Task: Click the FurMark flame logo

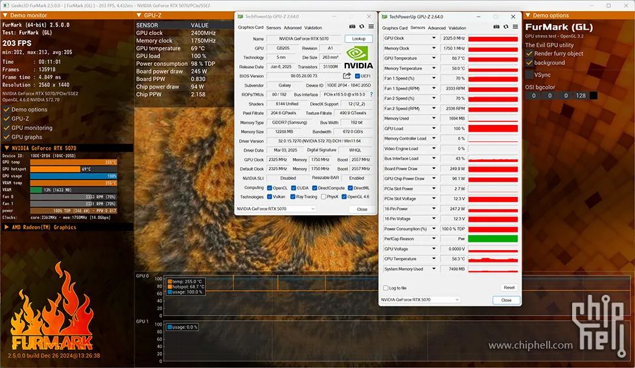Action: pyautogui.click(x=52, y=306)
